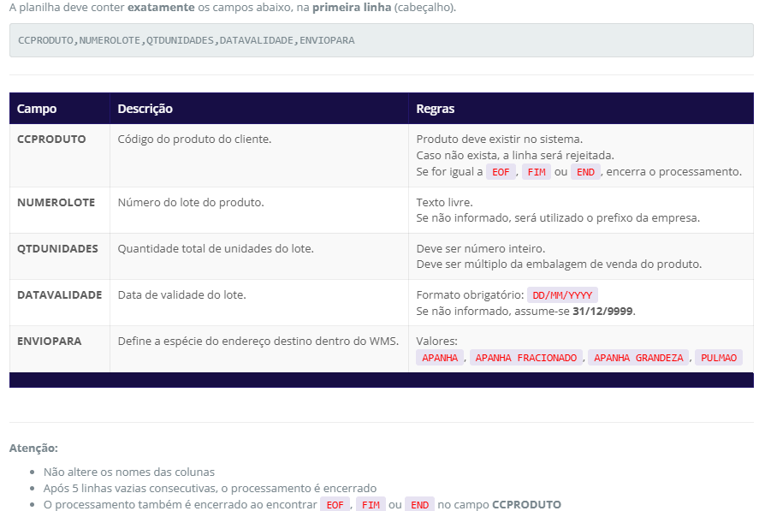Select the DATAVALIDADE field name cell
The width and height of the screenshot is (765, 511).
(x=59, y=294)
